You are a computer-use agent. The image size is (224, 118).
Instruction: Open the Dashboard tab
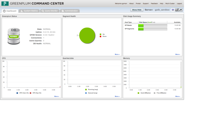pyautogui.click(x=10, y=11)
